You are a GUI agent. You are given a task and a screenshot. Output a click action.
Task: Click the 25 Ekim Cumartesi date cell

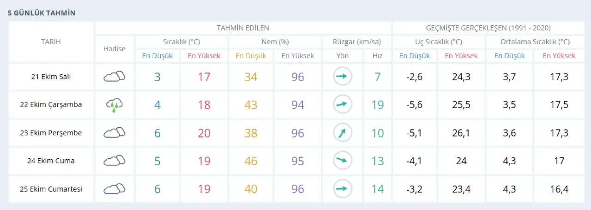[51, 189]
